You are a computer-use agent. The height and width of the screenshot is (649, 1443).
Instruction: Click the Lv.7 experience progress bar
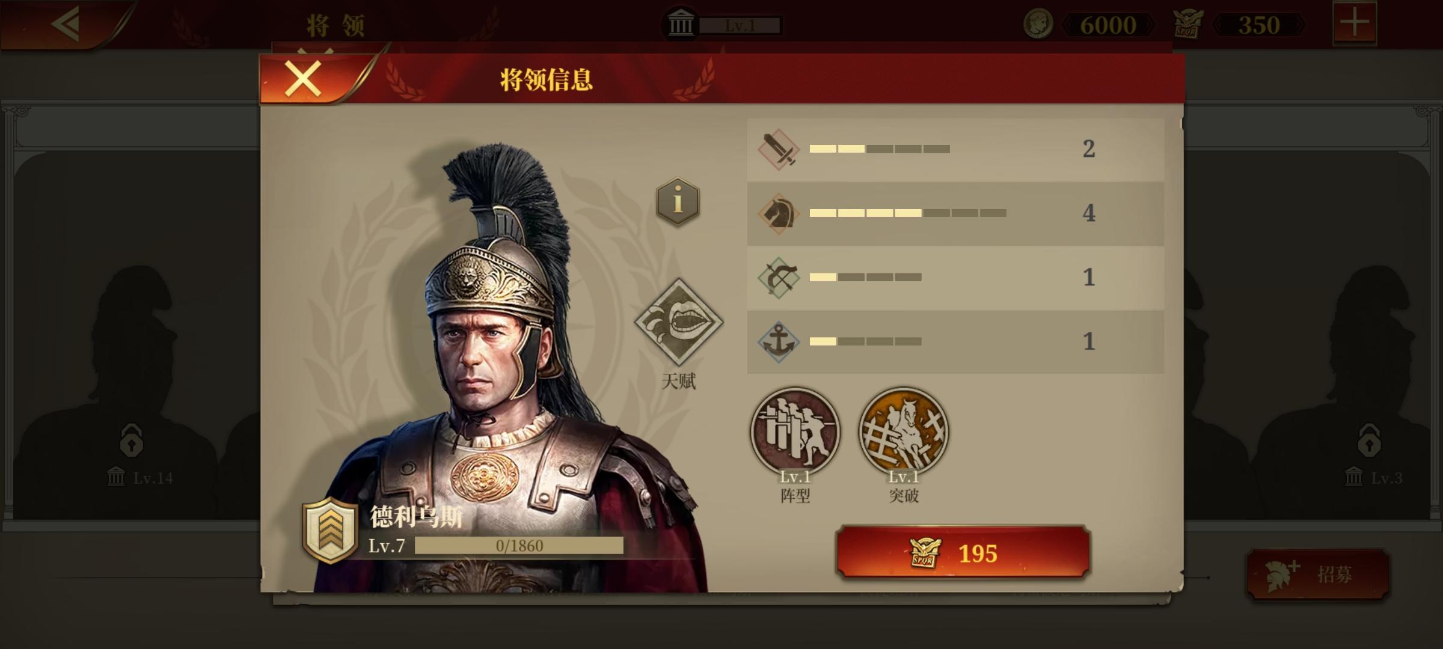(519, 546)
